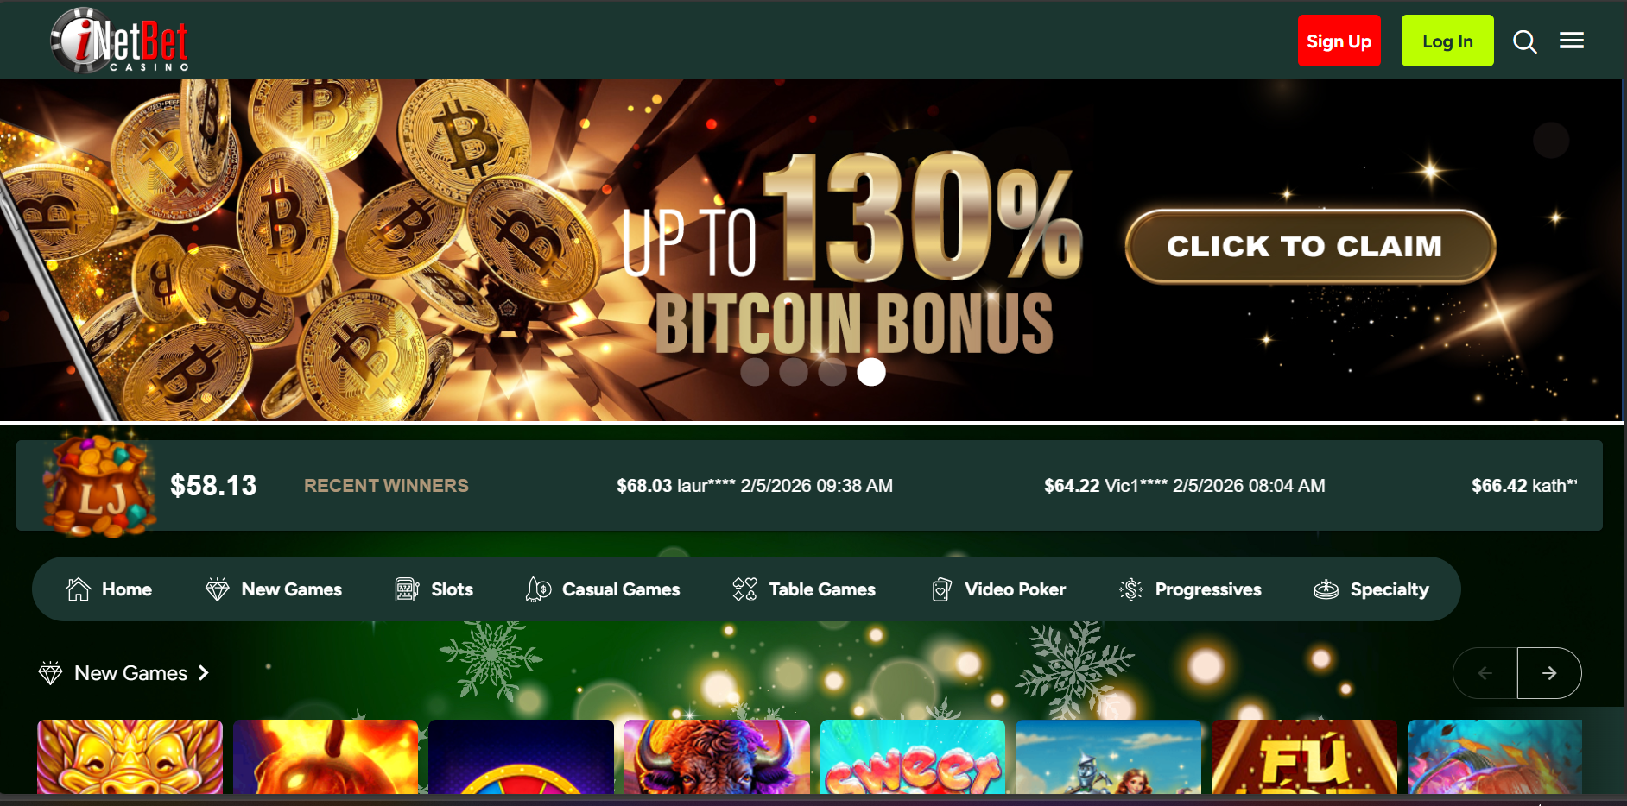Image resolution: width=1627 pixels, height=806 pixels.
Task: Select the first banner carousel dot
Action: click(755, 372)
